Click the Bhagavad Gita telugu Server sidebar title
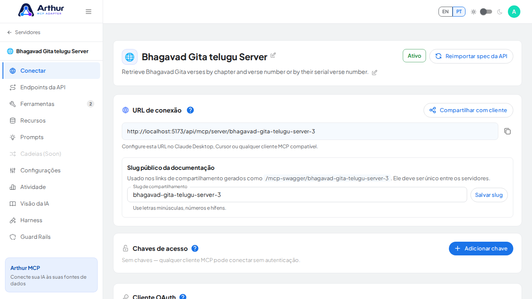Image resolution: width=532 pixels, height=299 pixels. 52,51
